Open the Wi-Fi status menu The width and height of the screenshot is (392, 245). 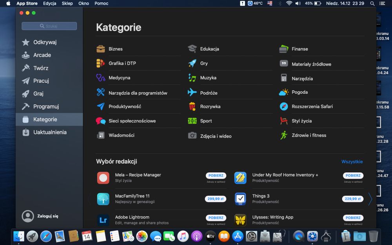coord(289,3)
